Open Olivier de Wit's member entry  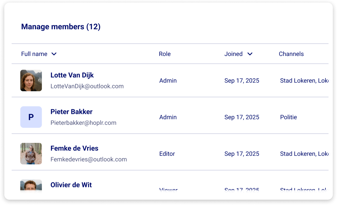coord(71,185)
